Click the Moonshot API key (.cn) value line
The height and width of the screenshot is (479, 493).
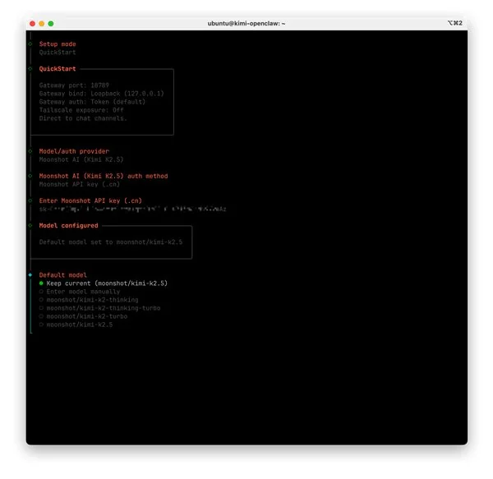(79, 184)
